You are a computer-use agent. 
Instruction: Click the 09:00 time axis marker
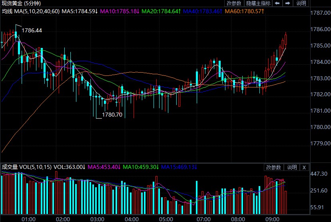point(272,219)
